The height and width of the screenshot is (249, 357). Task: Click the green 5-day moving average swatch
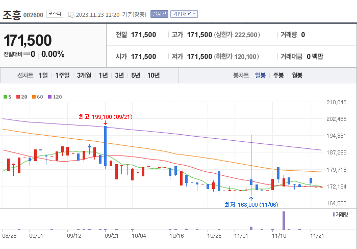5,97
